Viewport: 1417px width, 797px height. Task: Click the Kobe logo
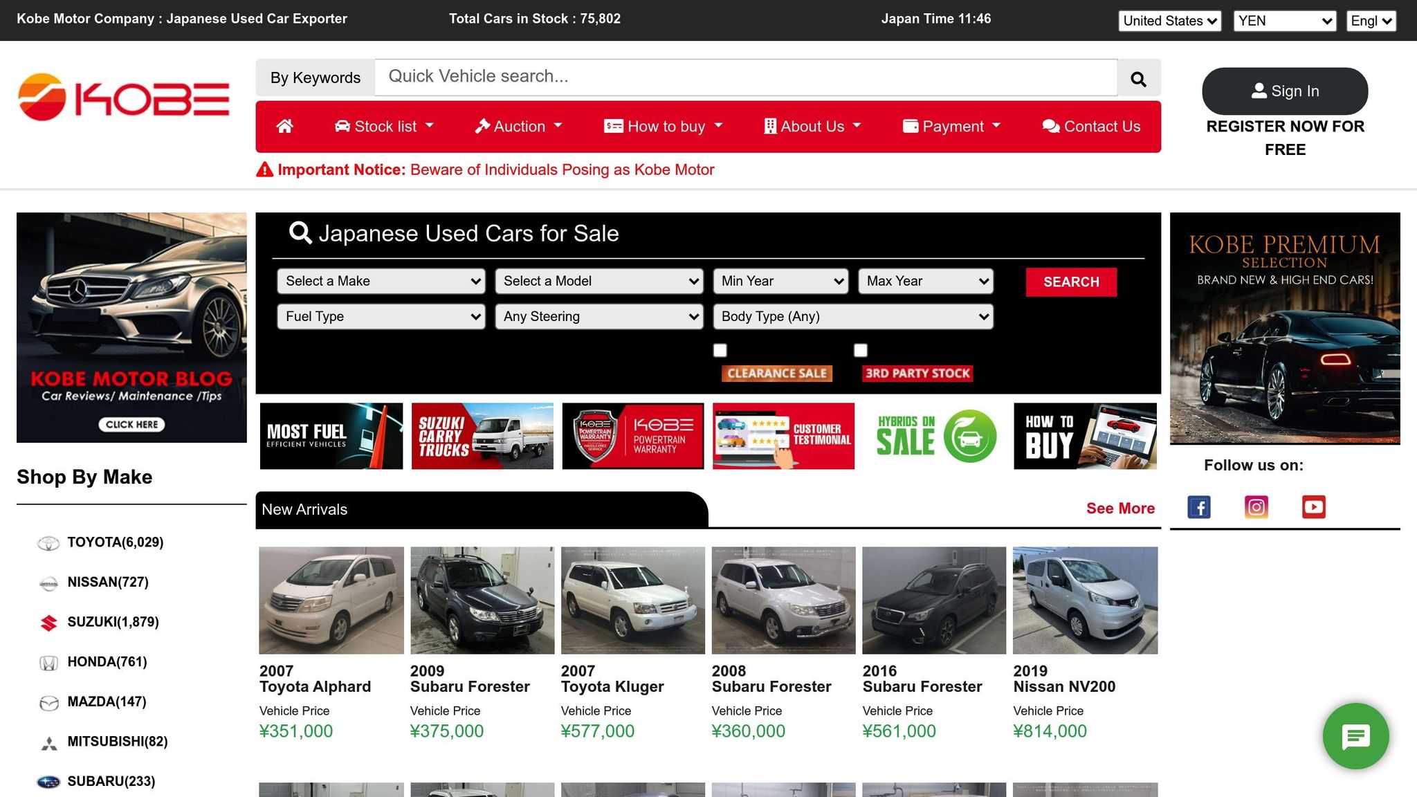point(124,97)
